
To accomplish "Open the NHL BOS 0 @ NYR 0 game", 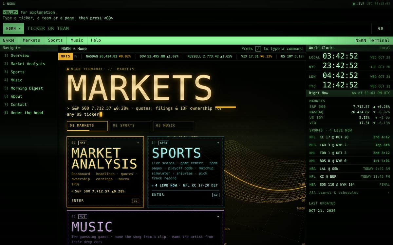I will tap(349, 161).
